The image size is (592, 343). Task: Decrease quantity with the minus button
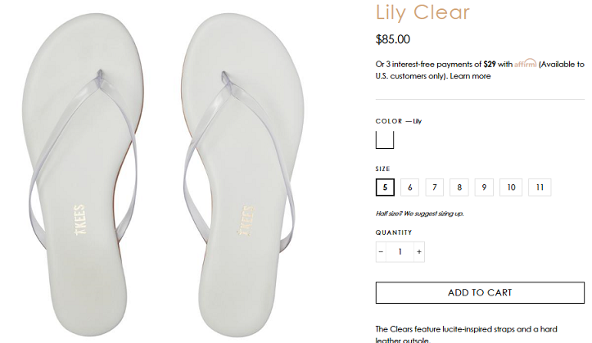coord(381,251)
